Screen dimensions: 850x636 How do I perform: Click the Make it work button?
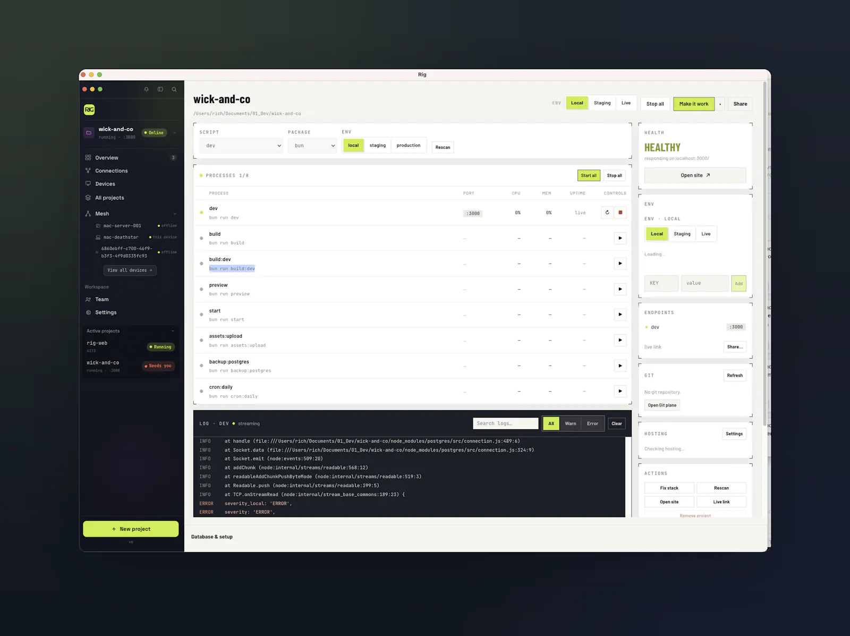[693, 104]
